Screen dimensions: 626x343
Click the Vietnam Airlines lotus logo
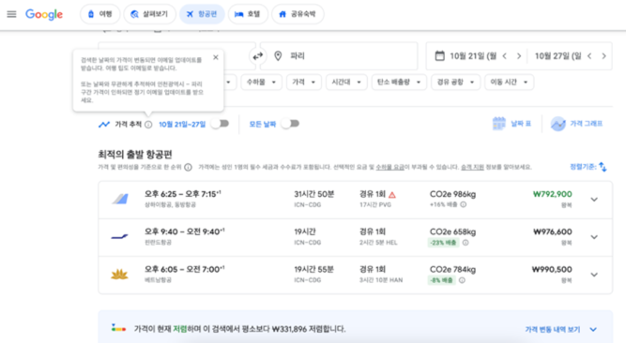point(119,275)
